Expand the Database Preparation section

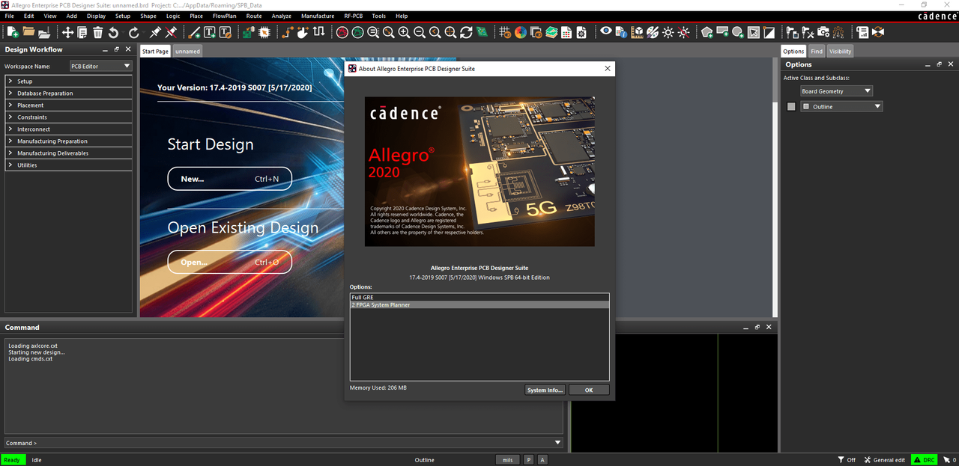[x=69, y=93]
